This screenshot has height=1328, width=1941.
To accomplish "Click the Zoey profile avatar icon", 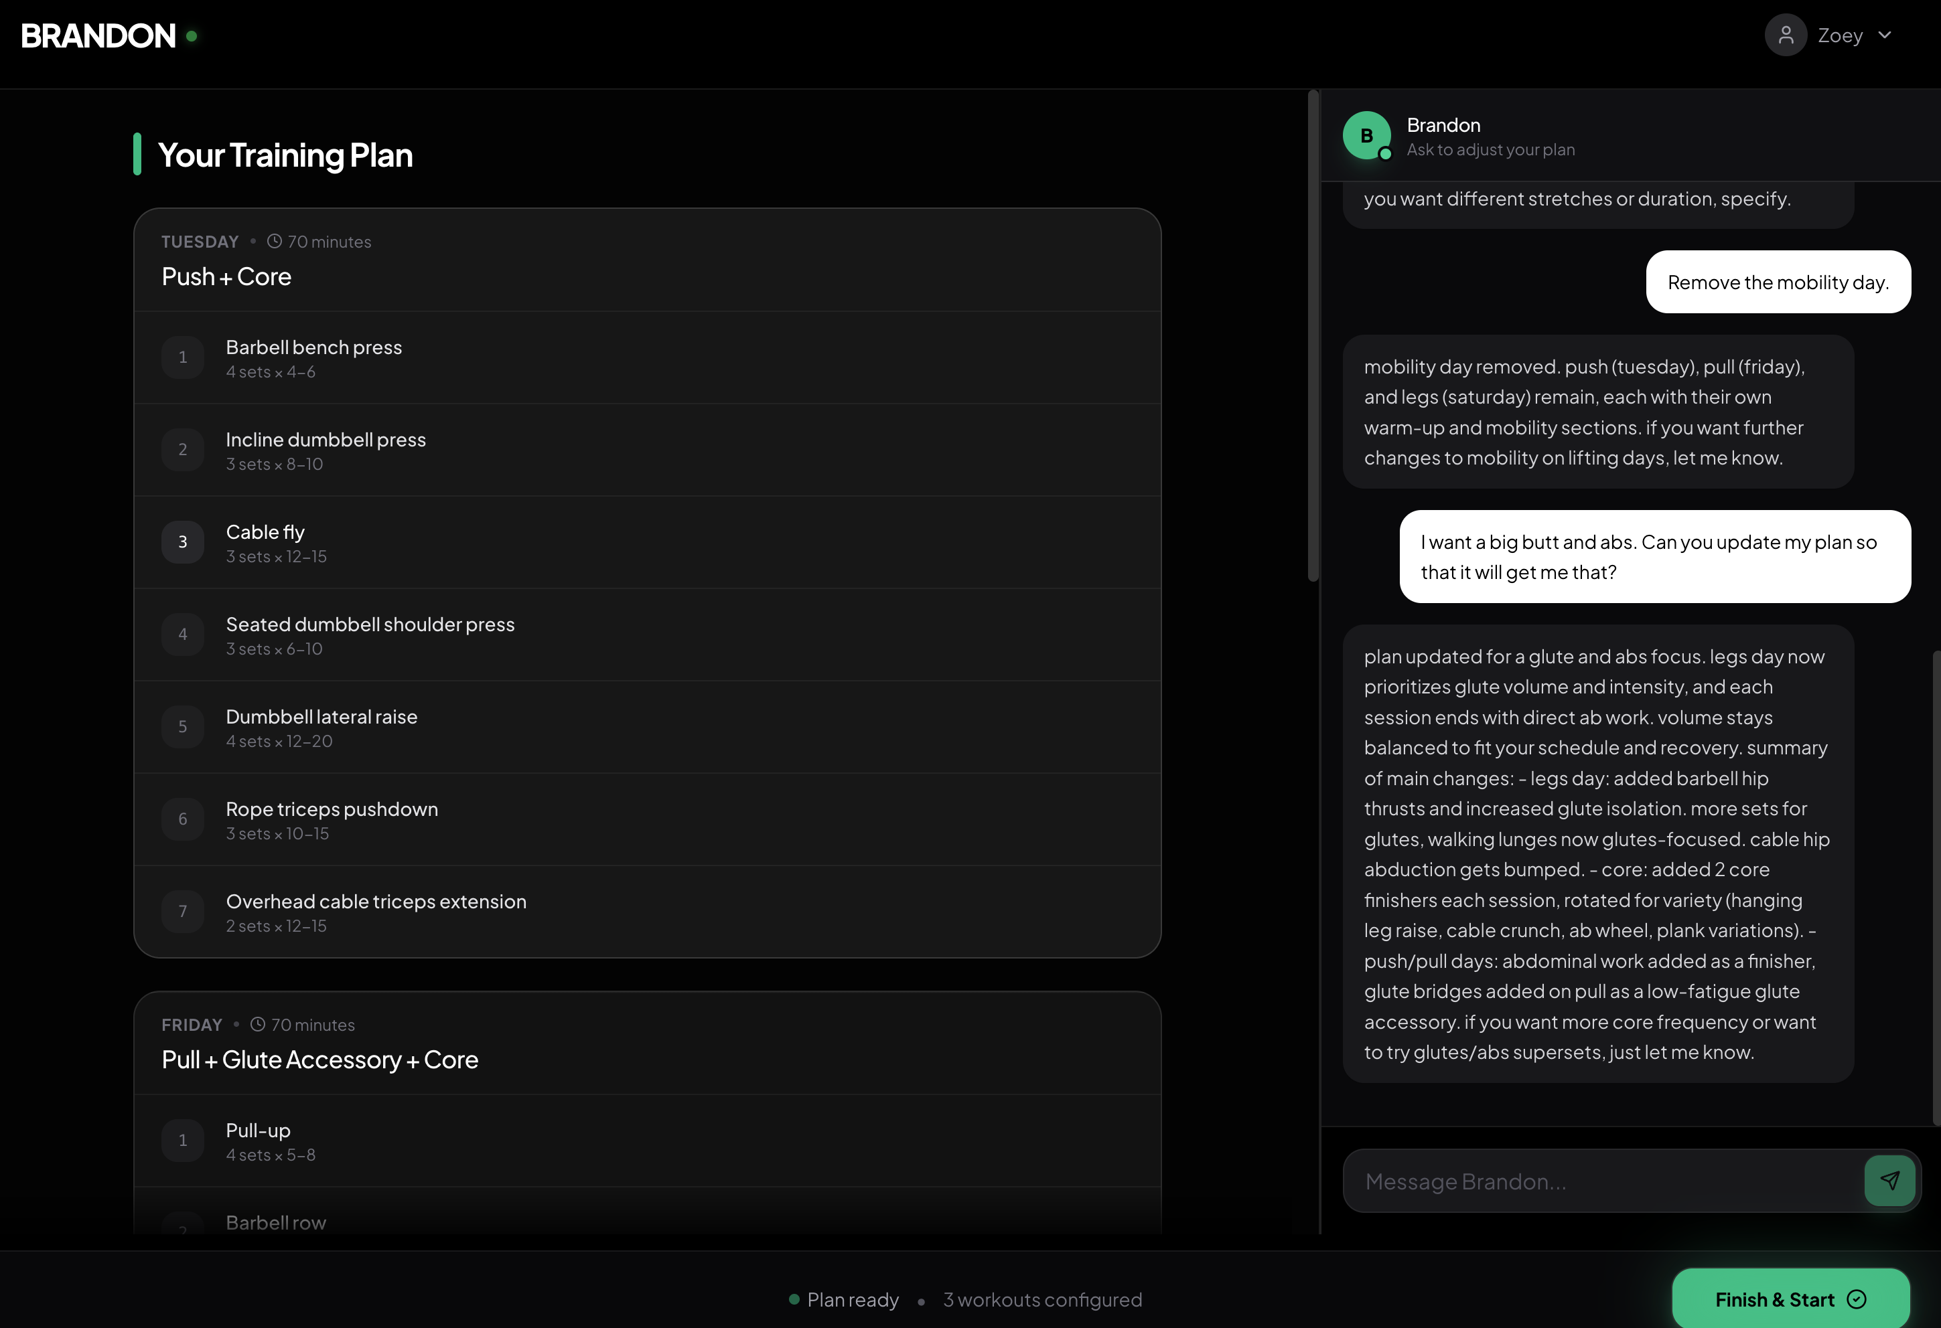I will pos(1786,35).
